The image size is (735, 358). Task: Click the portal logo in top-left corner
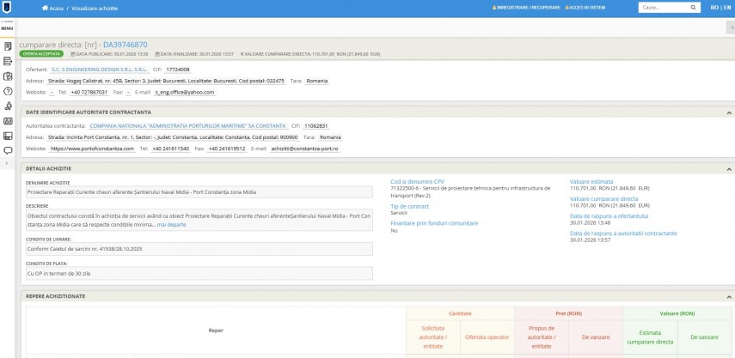pyautogui.click(x=7, y=8)
